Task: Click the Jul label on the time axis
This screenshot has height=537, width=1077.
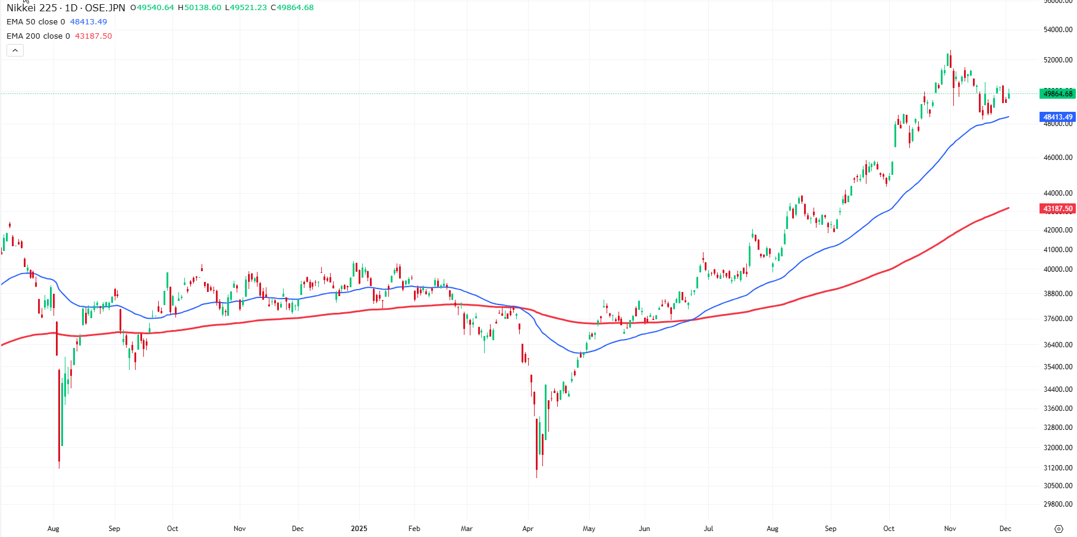Action: coord(708,529)
